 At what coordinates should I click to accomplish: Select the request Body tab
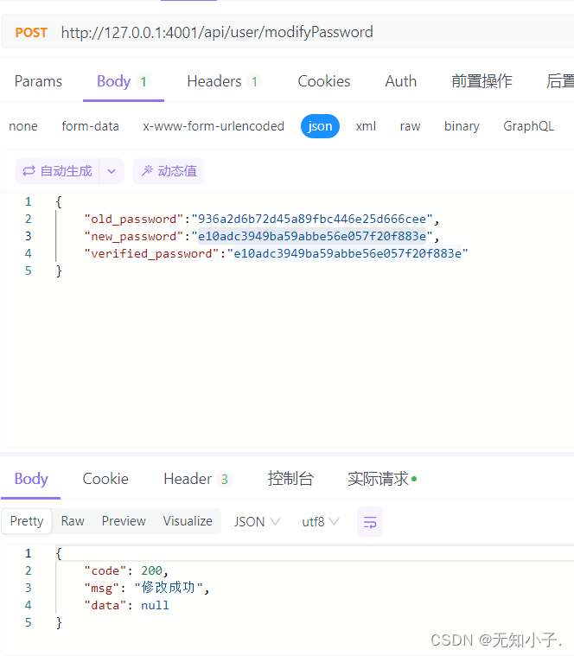pyautogui.click(x=124, y=81)
